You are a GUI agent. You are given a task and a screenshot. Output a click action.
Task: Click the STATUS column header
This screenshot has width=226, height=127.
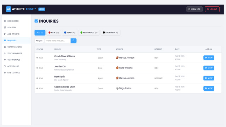coord(40,49)
